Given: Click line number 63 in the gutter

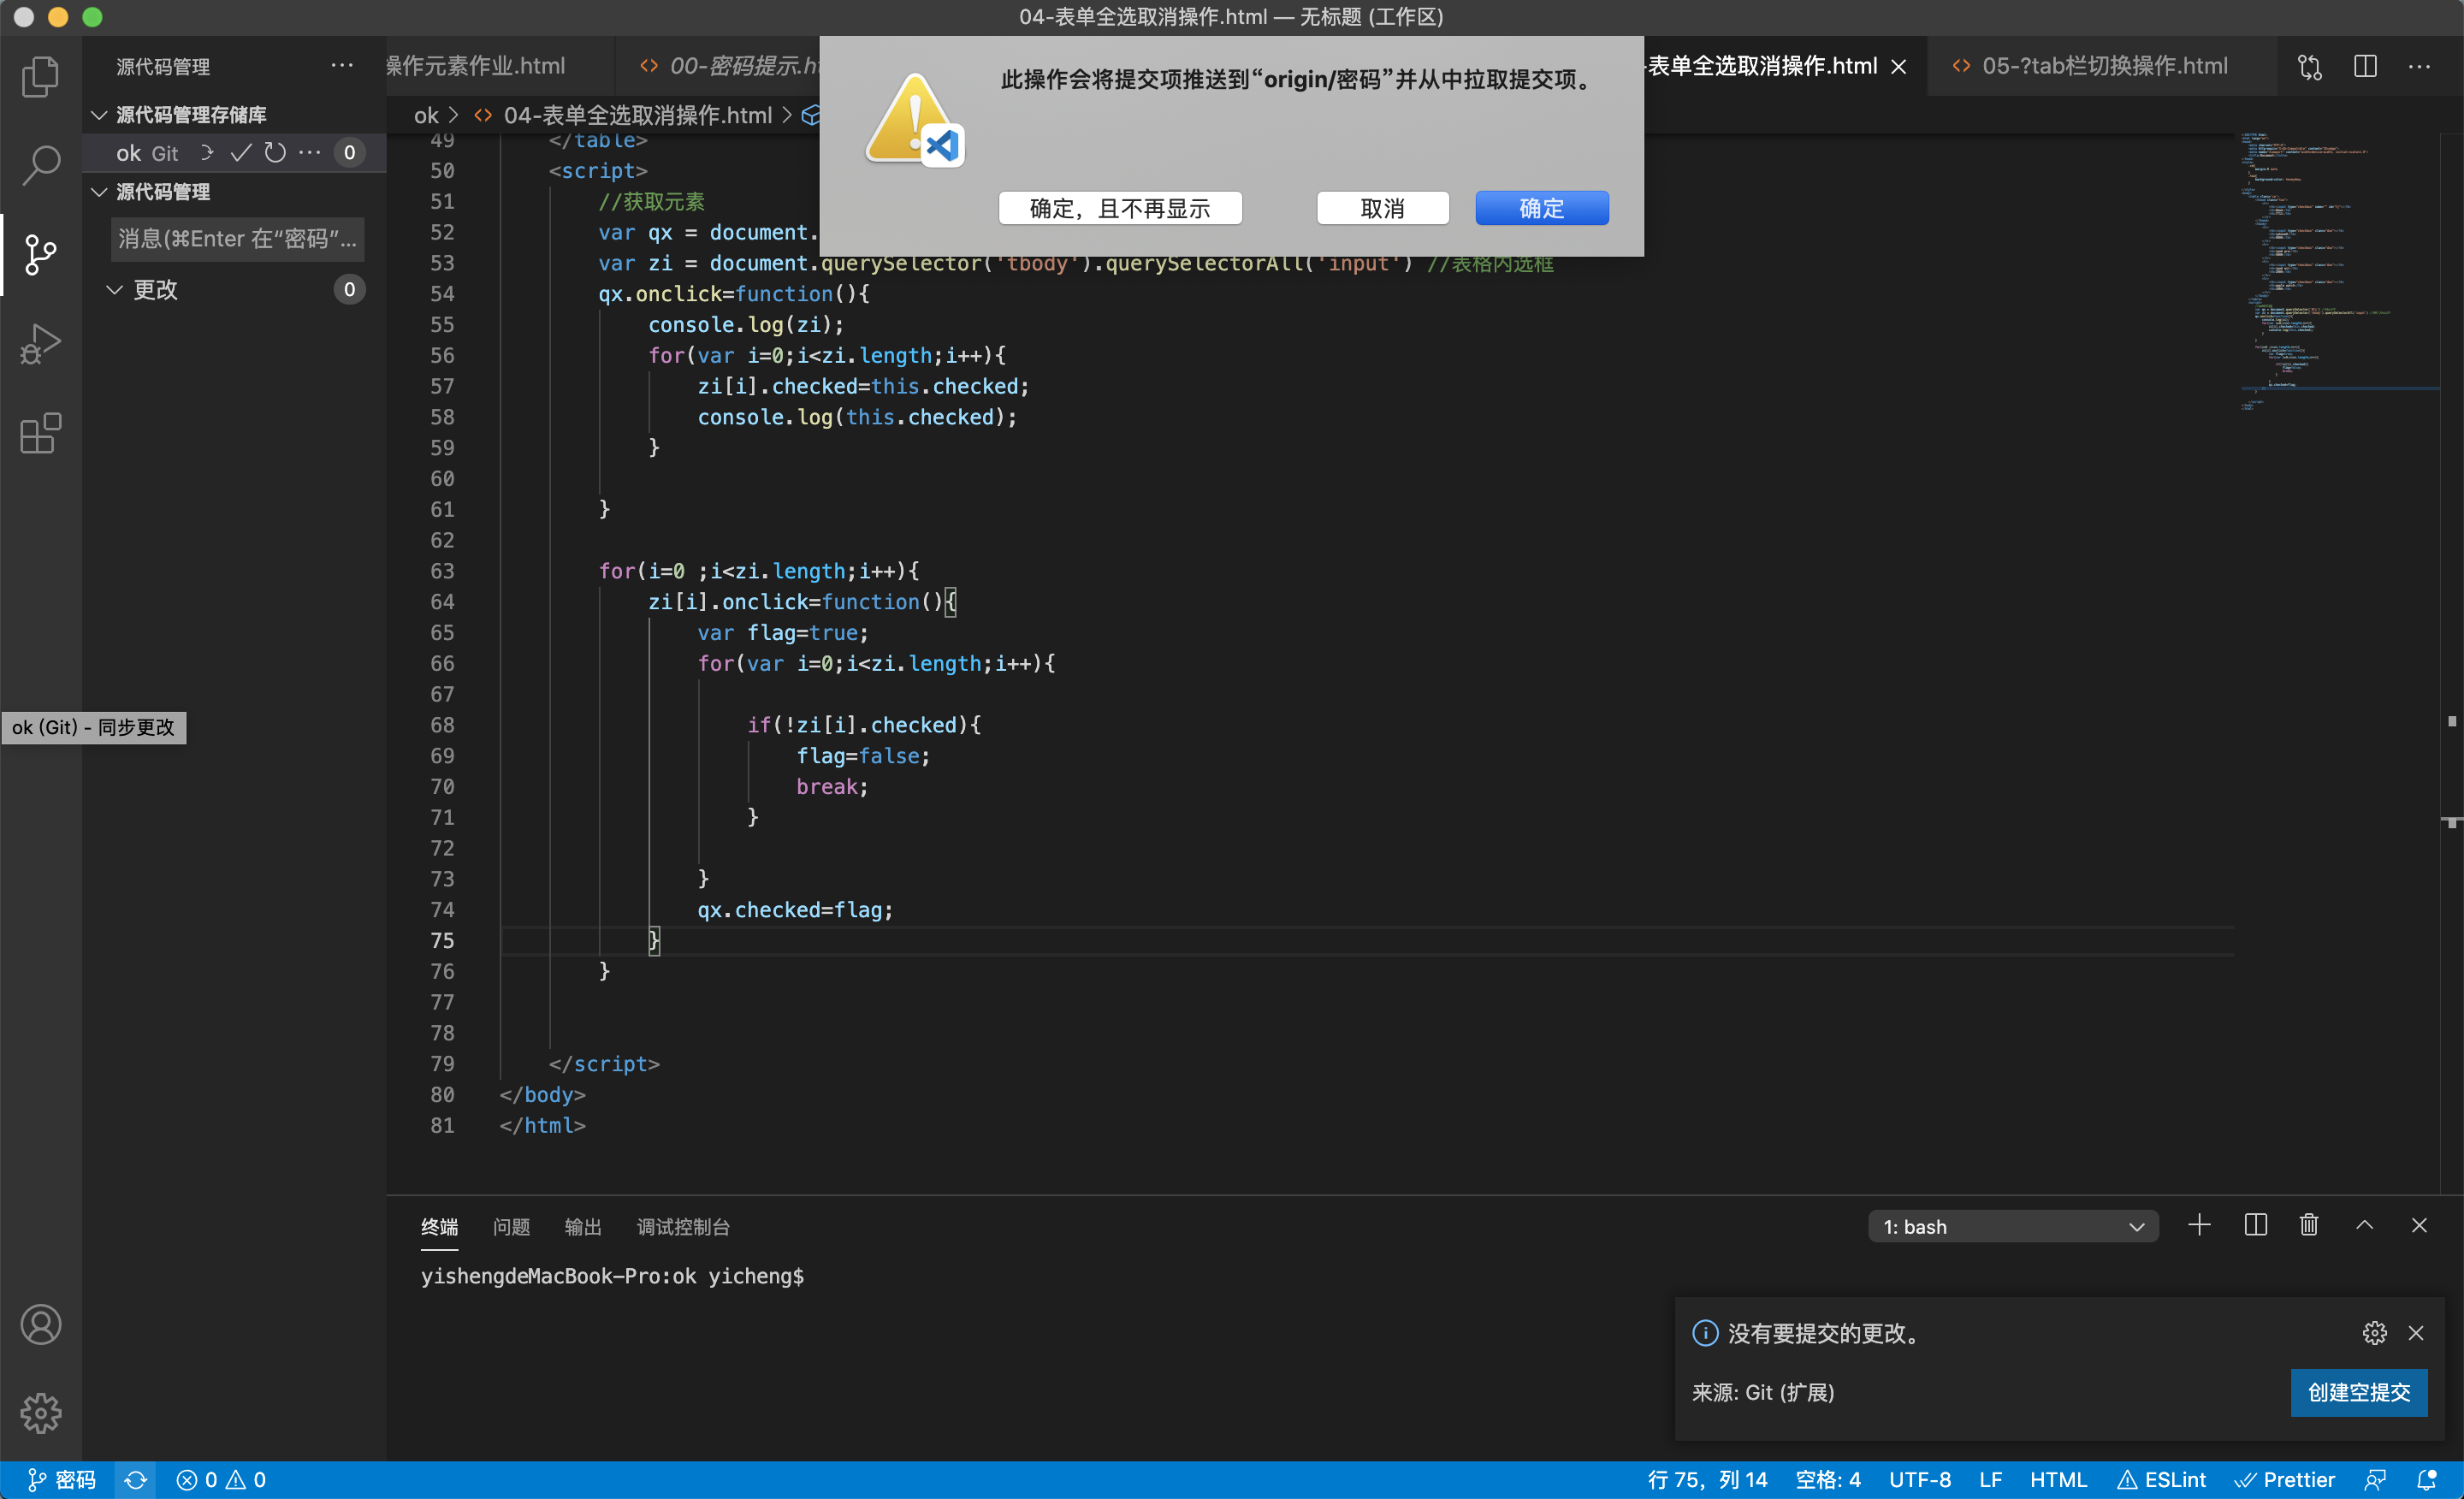Looking at the screenshot, I should click(442, 571).
